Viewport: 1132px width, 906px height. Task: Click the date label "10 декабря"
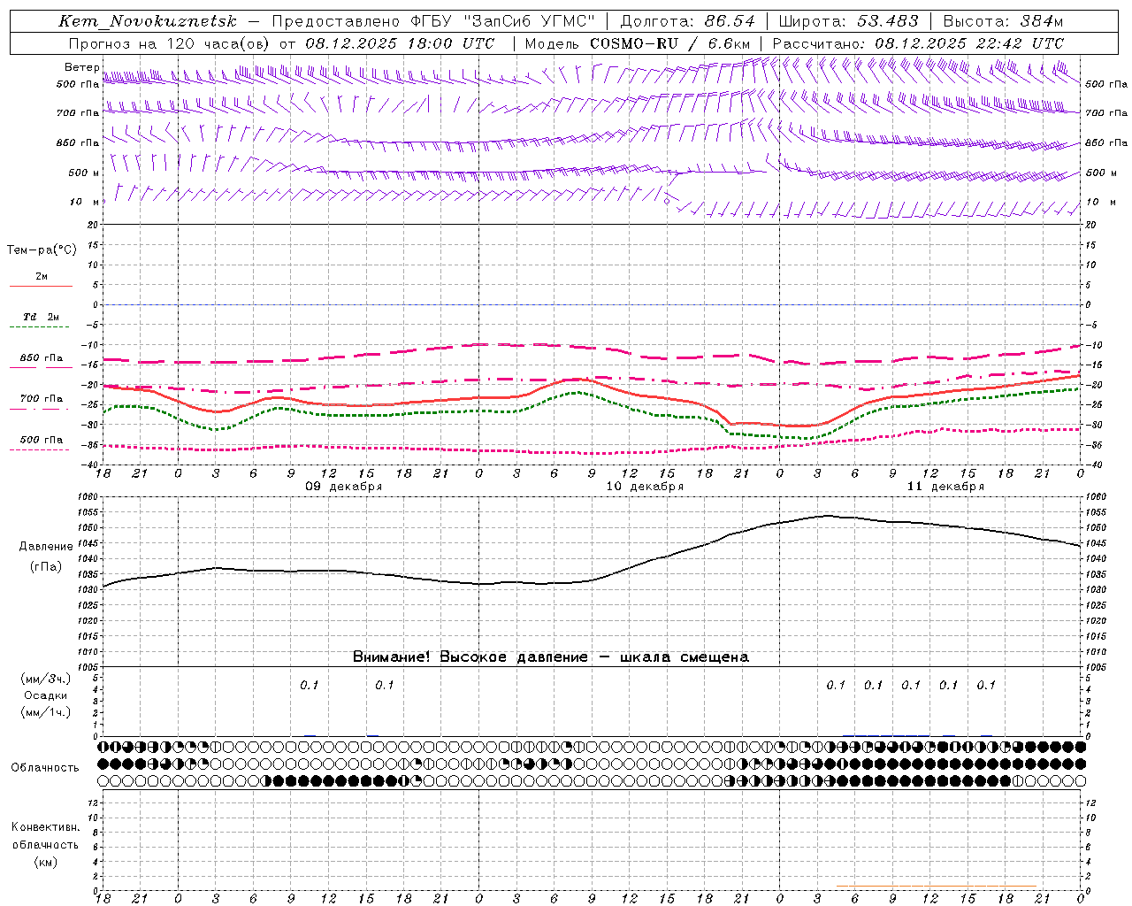pos(645,487)
